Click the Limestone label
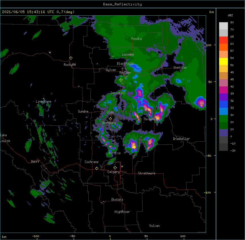 click(43, 101)
